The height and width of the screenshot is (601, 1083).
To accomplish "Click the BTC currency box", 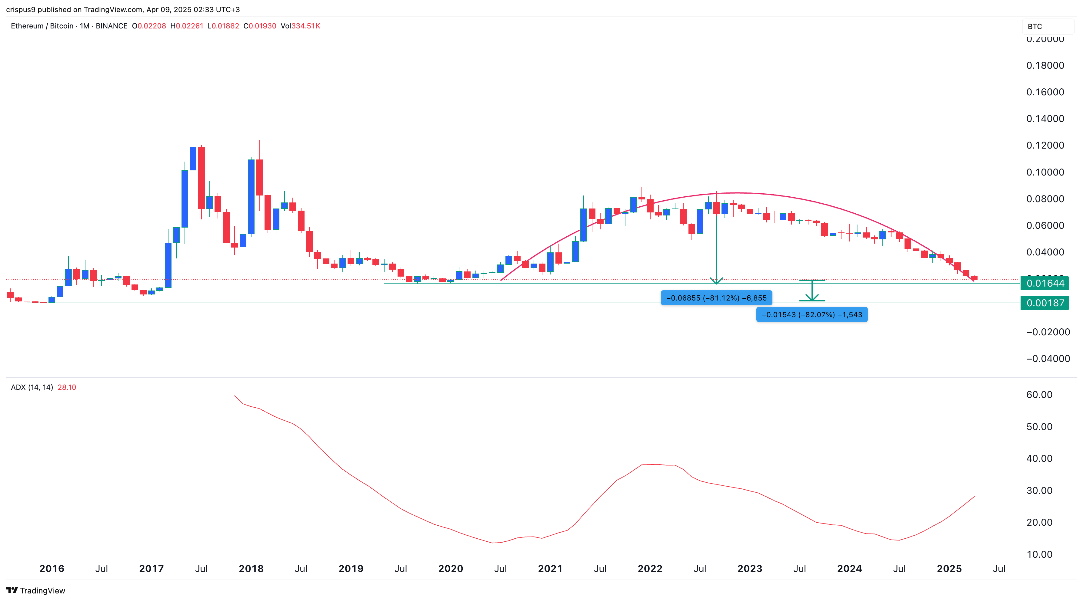I will [x=1048, y=26].
